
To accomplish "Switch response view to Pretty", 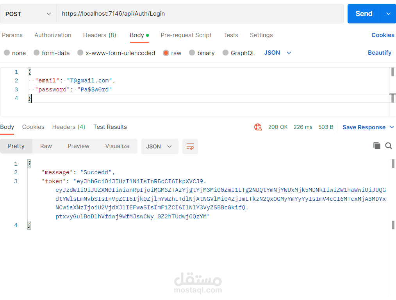I will click(x=16, y=146).
